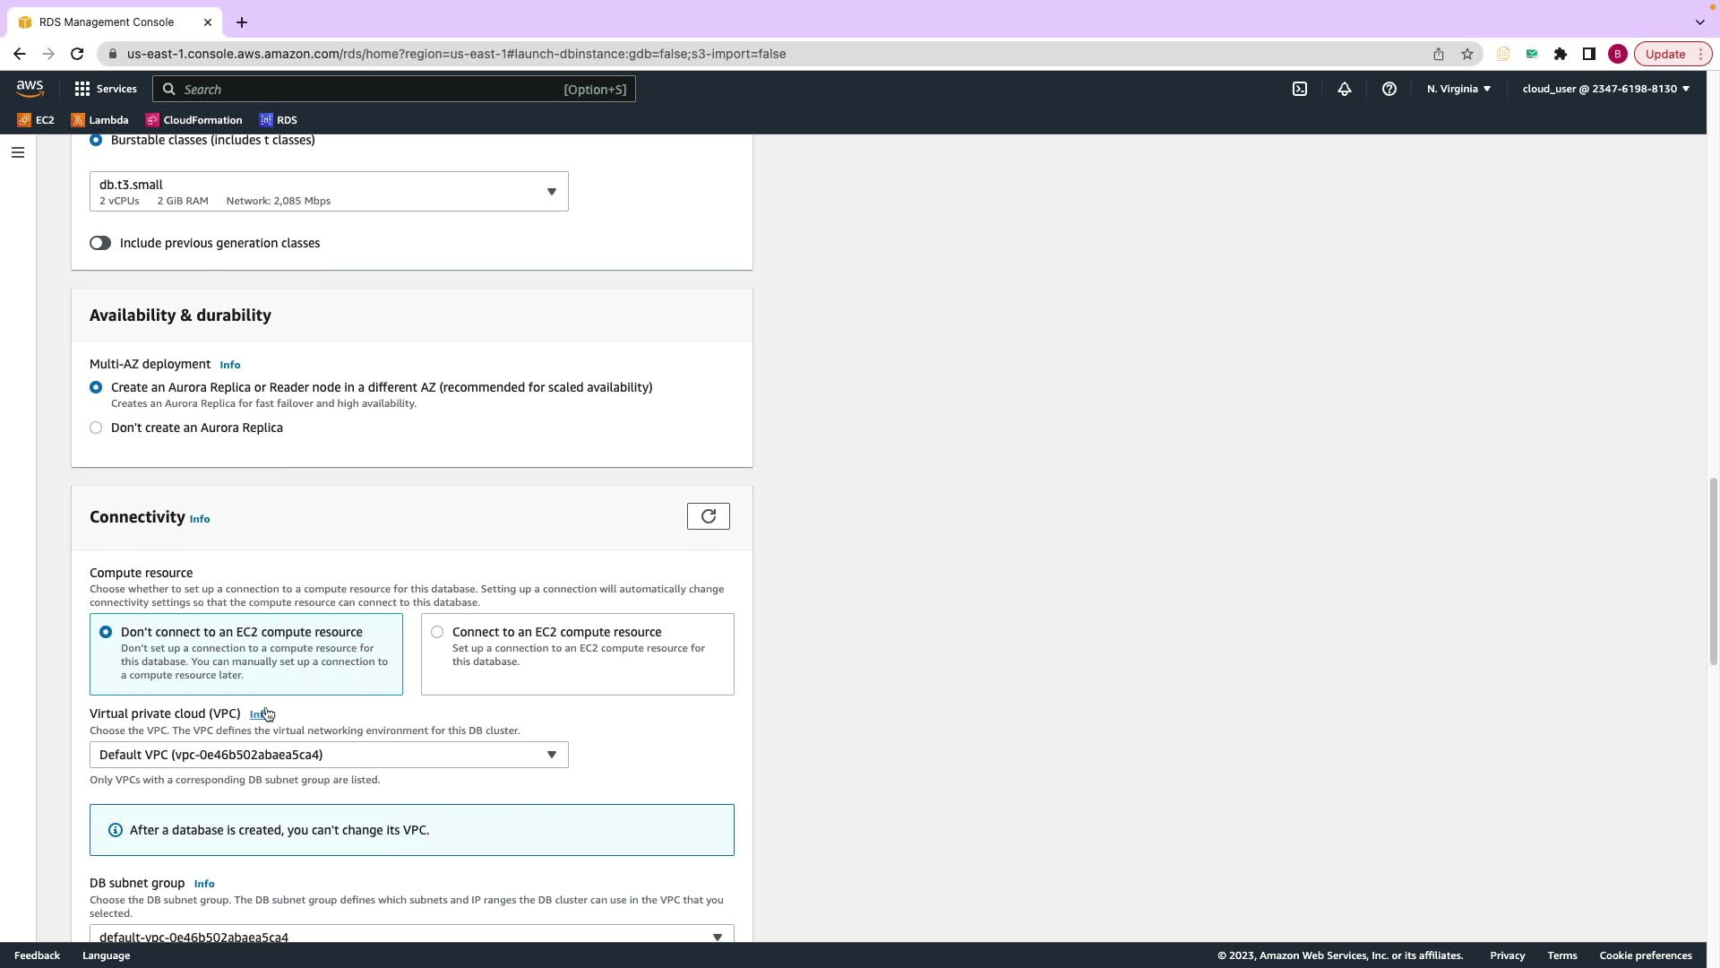The width and height of the screenshot is (1720, 968).
Task: Open the CloudFormation favorites shortcut
Action: [193, 120]
